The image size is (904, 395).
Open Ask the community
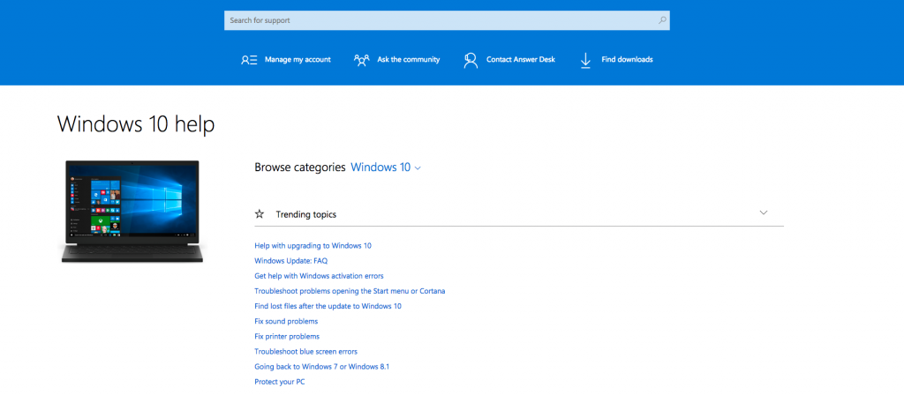click(408, 59)
